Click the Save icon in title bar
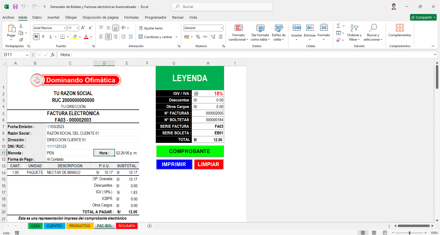 pyautogui.click(x=15, y=7)
